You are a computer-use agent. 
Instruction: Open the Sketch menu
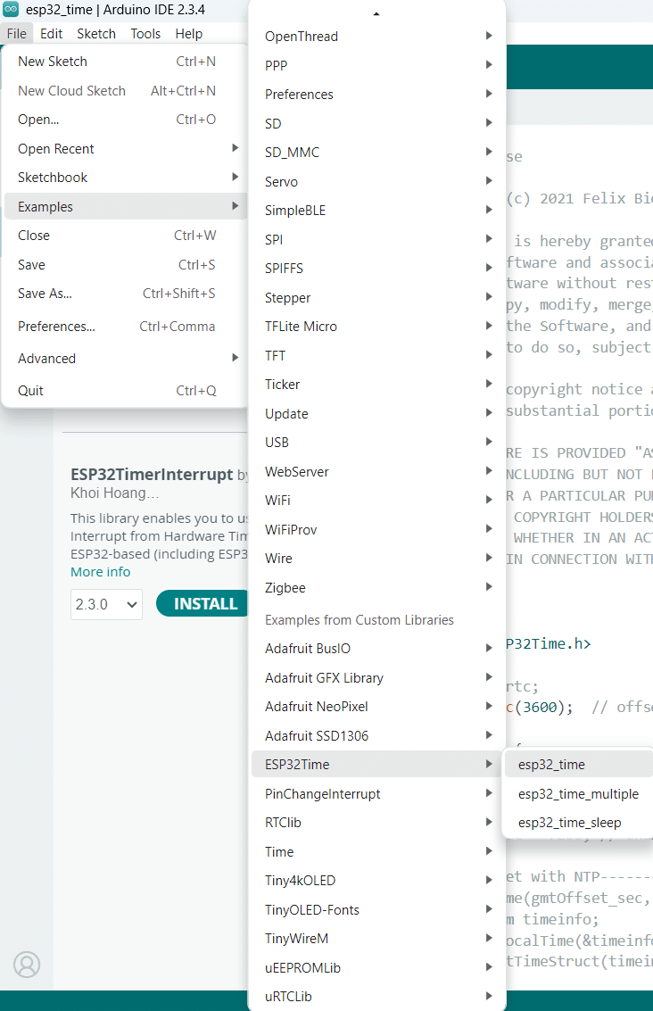[96, 34]
